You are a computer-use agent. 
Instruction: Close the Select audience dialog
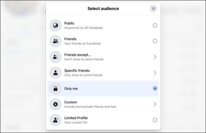[153, 9]
